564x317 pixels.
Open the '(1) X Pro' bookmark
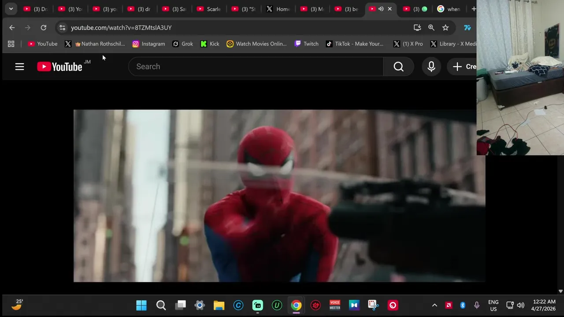[408, 44]
